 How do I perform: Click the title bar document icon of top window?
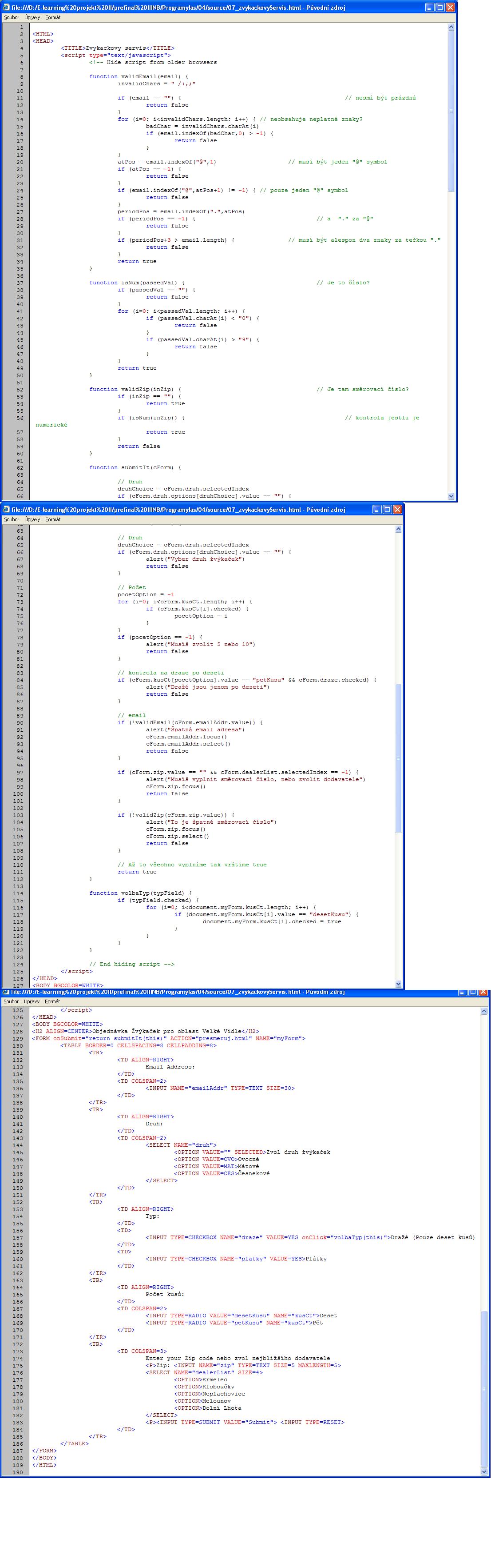point(6,7)
